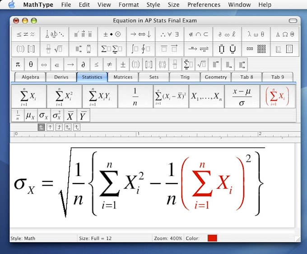Image resolution: width=307 pixels, height=254 pixels.
Task: Insert curly braces template from small bar
Action: tap(162, 65)
